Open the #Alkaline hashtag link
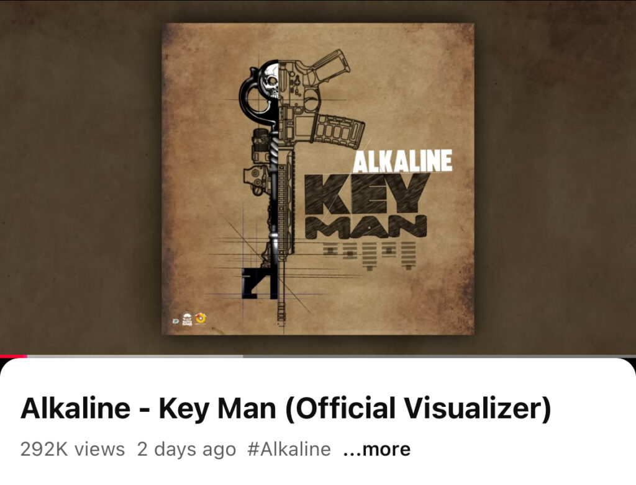 click(x=289, y=450)
